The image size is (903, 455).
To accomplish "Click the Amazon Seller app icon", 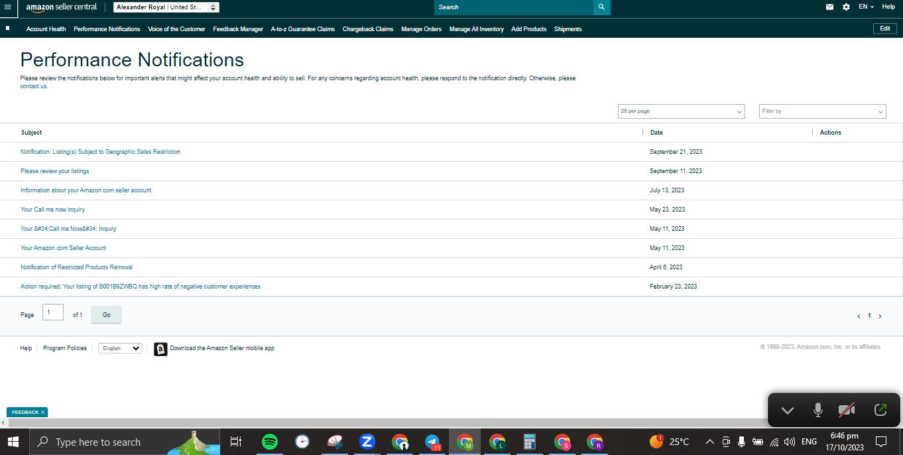I will tap(160, 349).
